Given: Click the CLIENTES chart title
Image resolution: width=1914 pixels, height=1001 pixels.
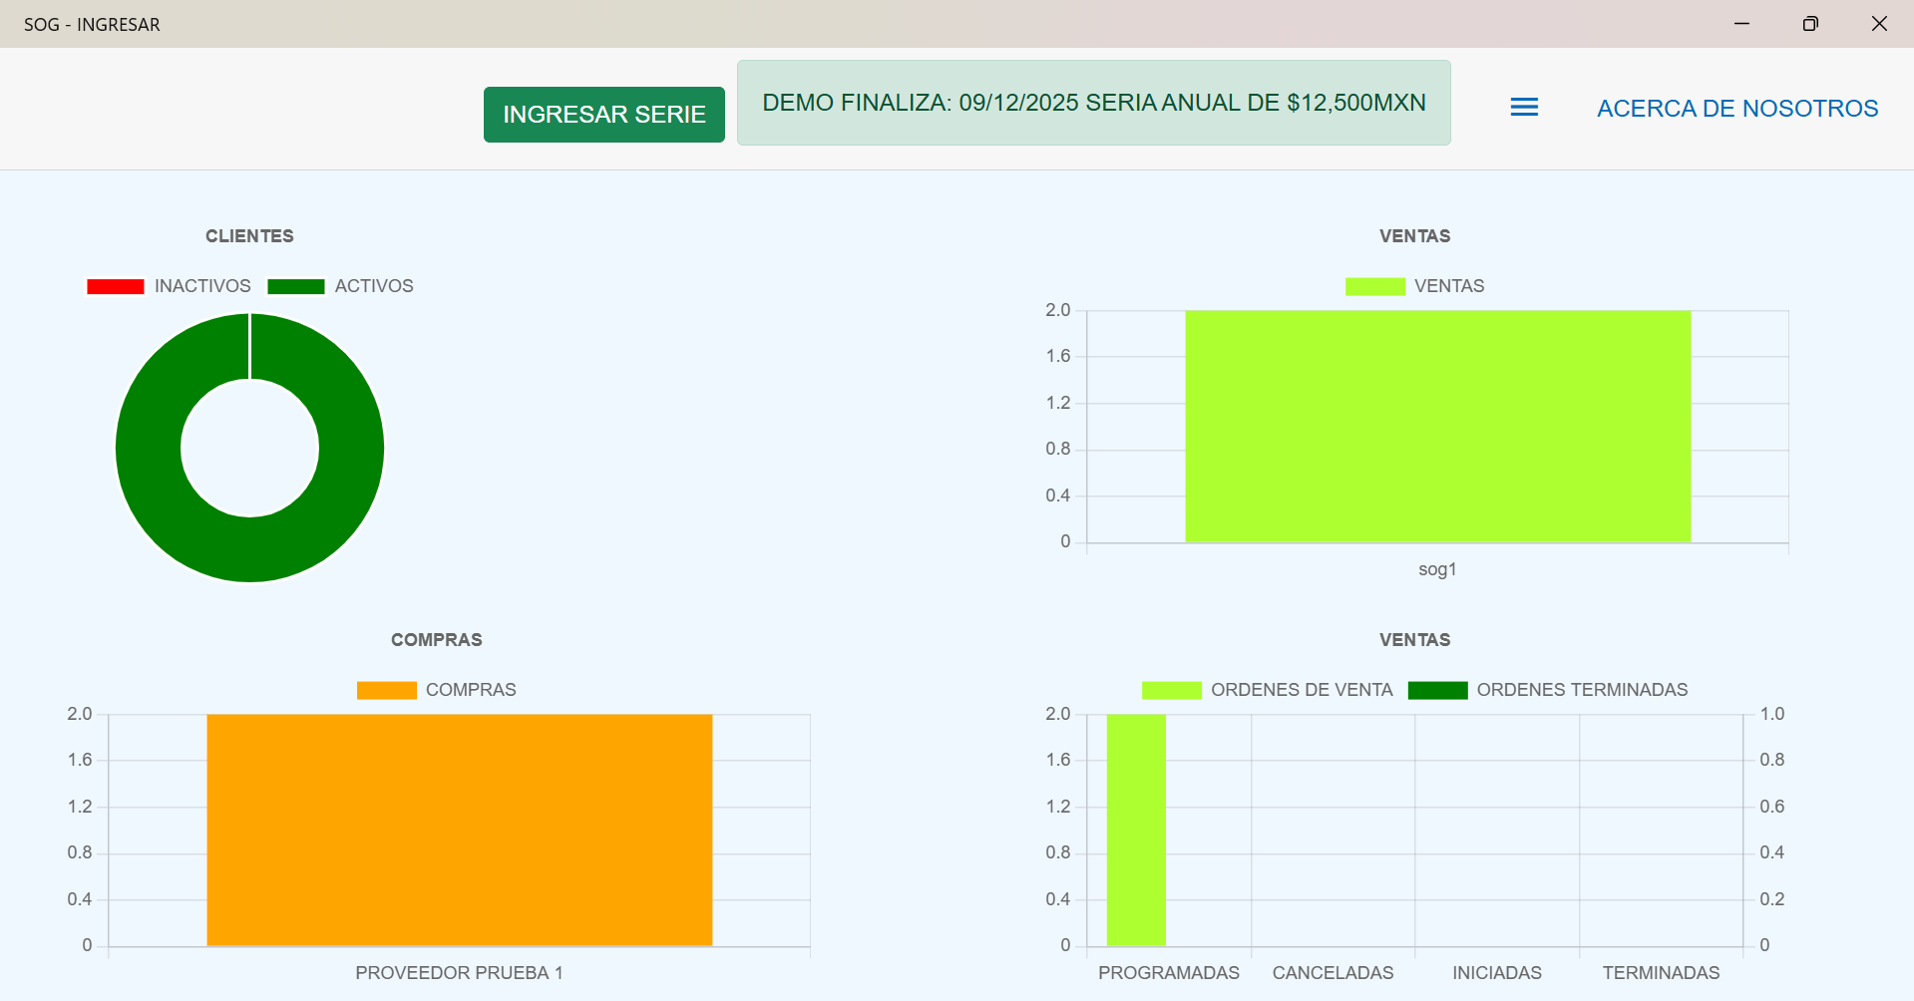Looking at the screenshot, I should point(249,236).
